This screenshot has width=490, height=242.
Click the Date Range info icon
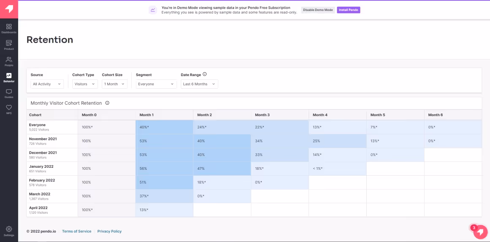pos(205,74)
